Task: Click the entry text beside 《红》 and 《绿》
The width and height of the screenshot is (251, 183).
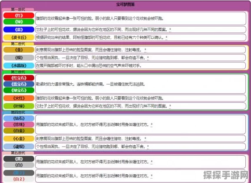Action: coord(100,19)
